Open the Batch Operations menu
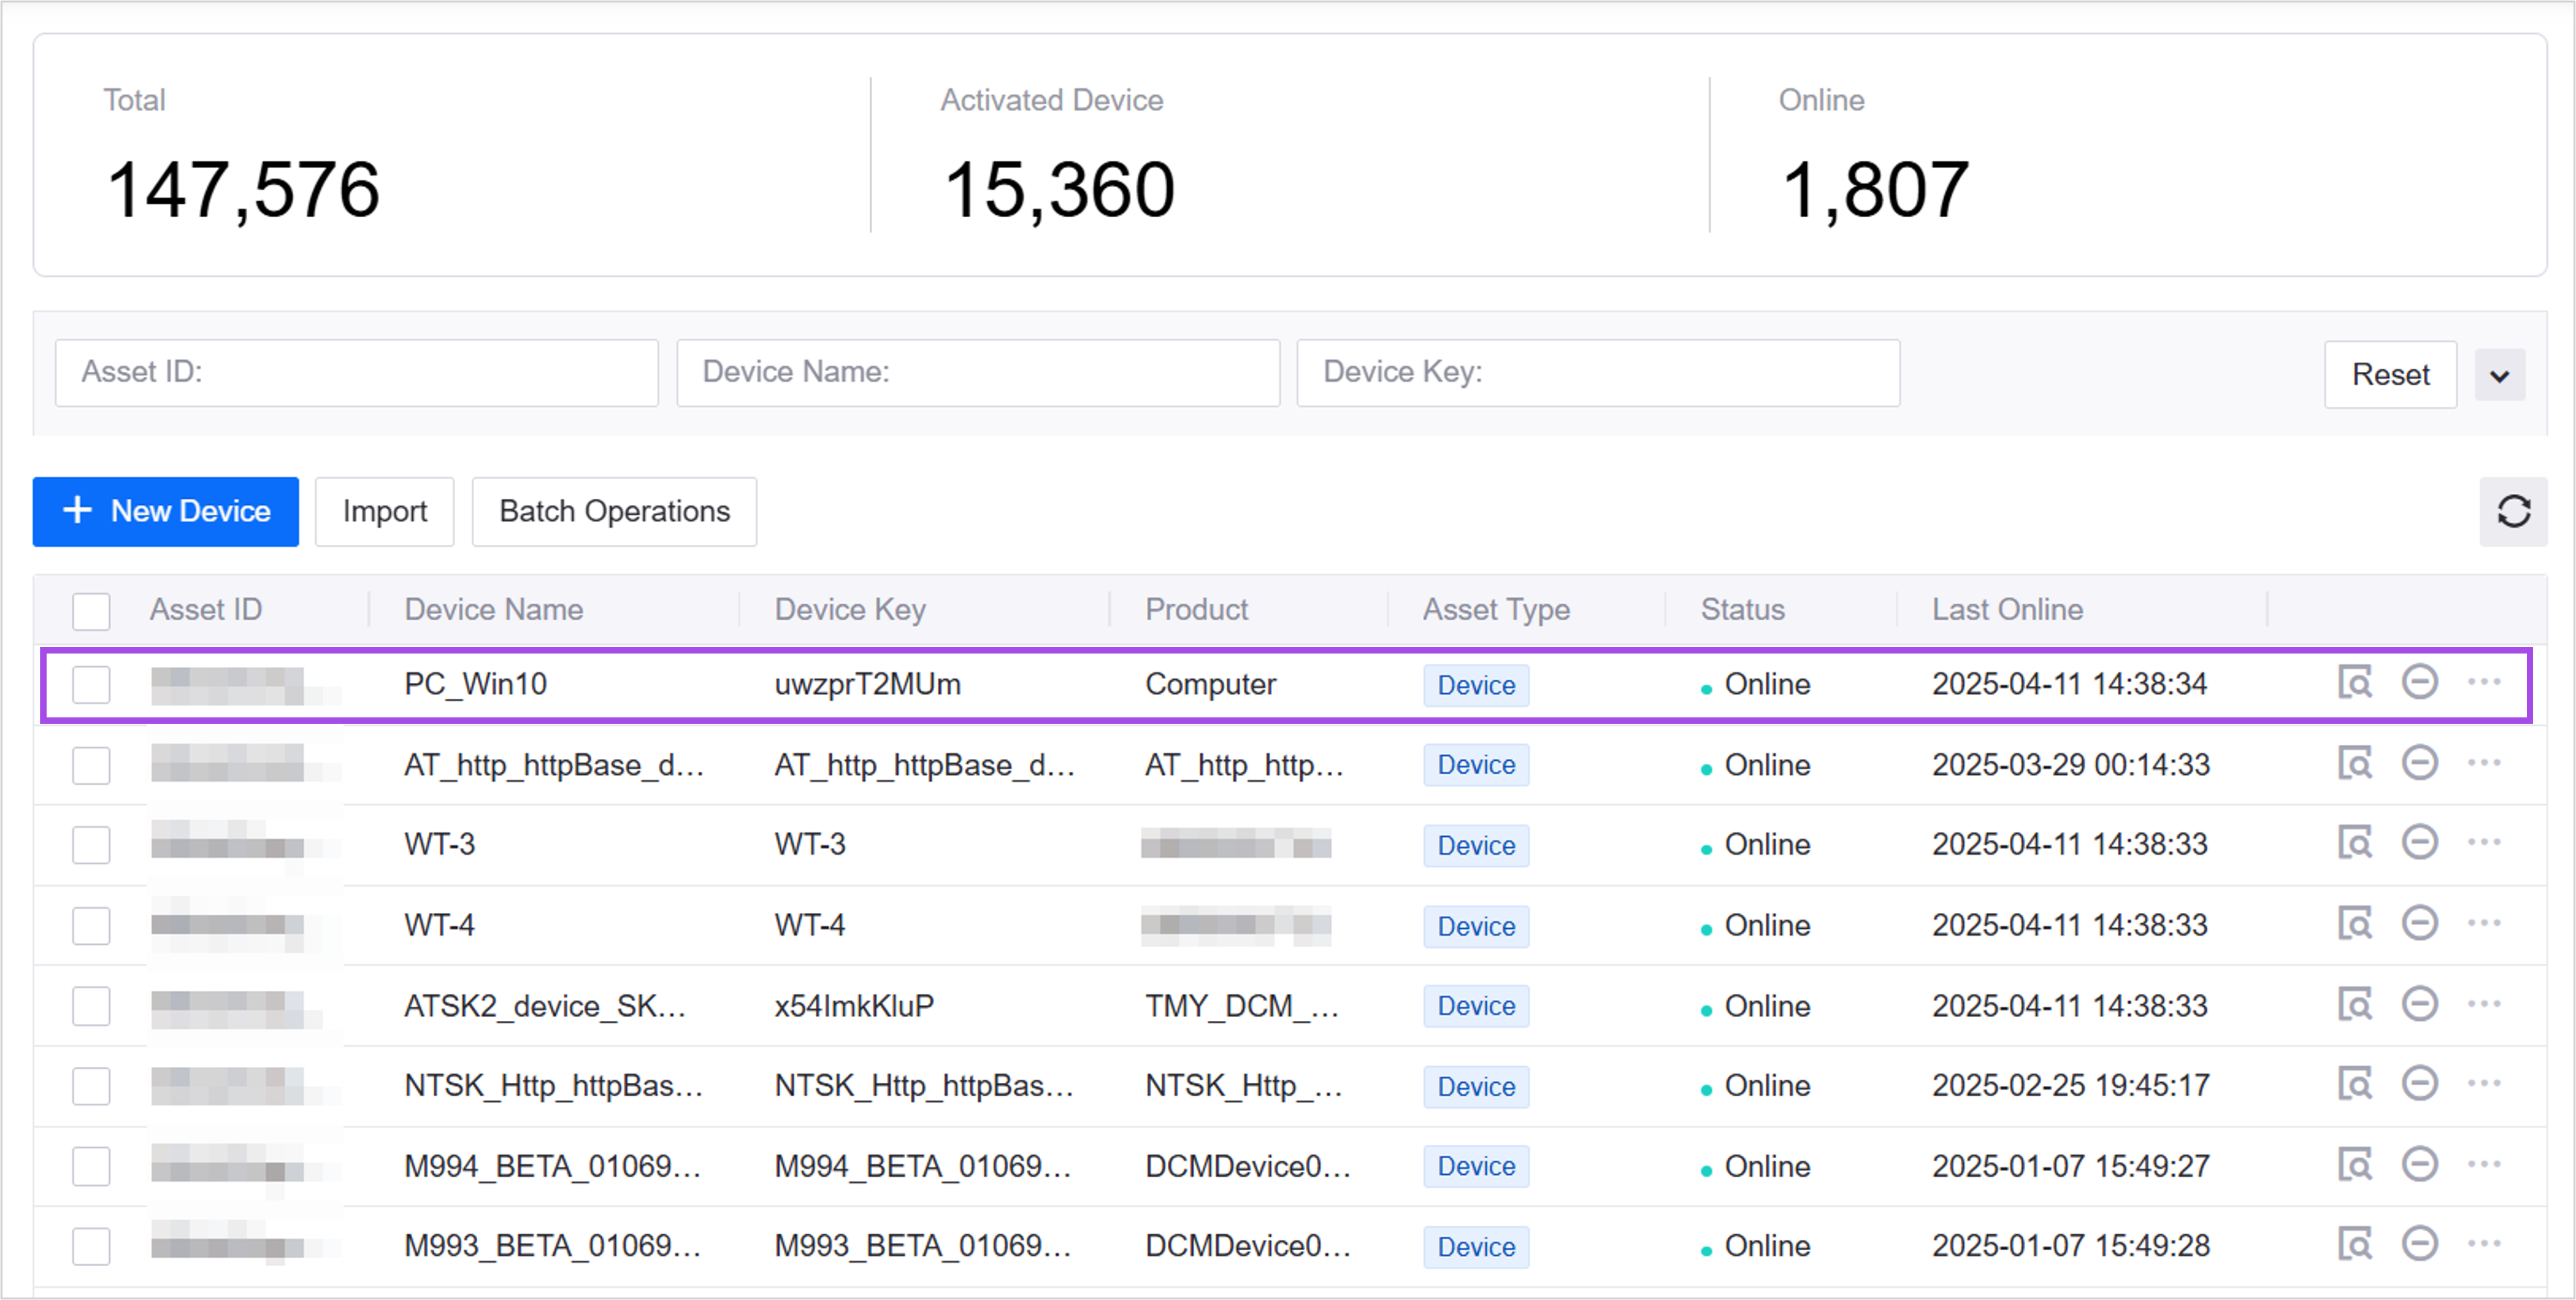The height and width of the screenshot is (1300, 2576). coord(614,511)
